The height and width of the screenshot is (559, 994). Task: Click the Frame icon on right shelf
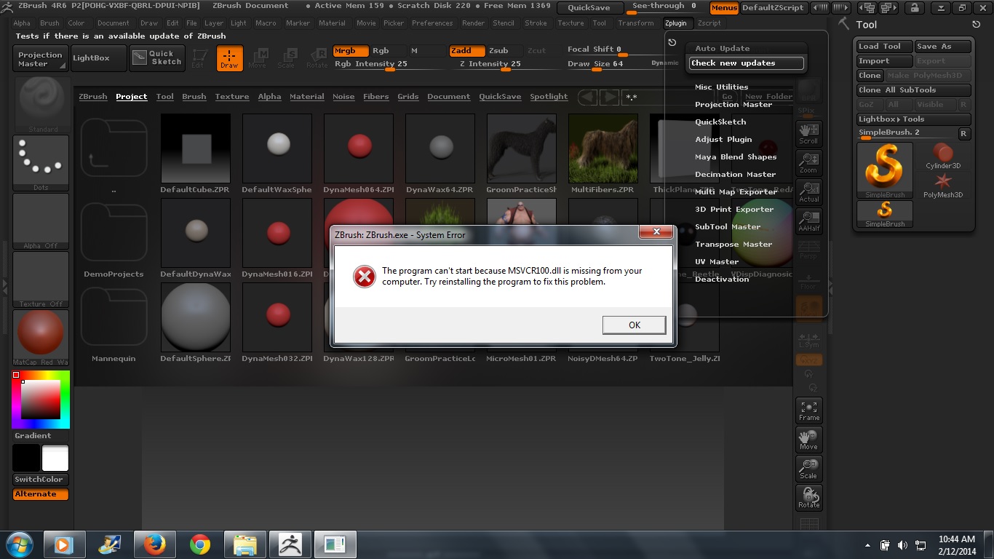click(x=808, y=411)
